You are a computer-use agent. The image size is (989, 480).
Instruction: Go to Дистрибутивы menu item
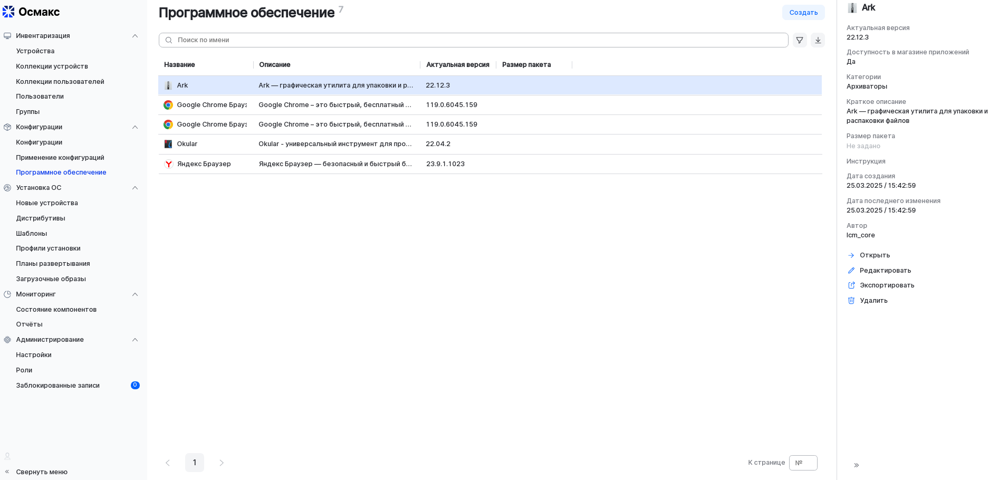coord(41,218)
